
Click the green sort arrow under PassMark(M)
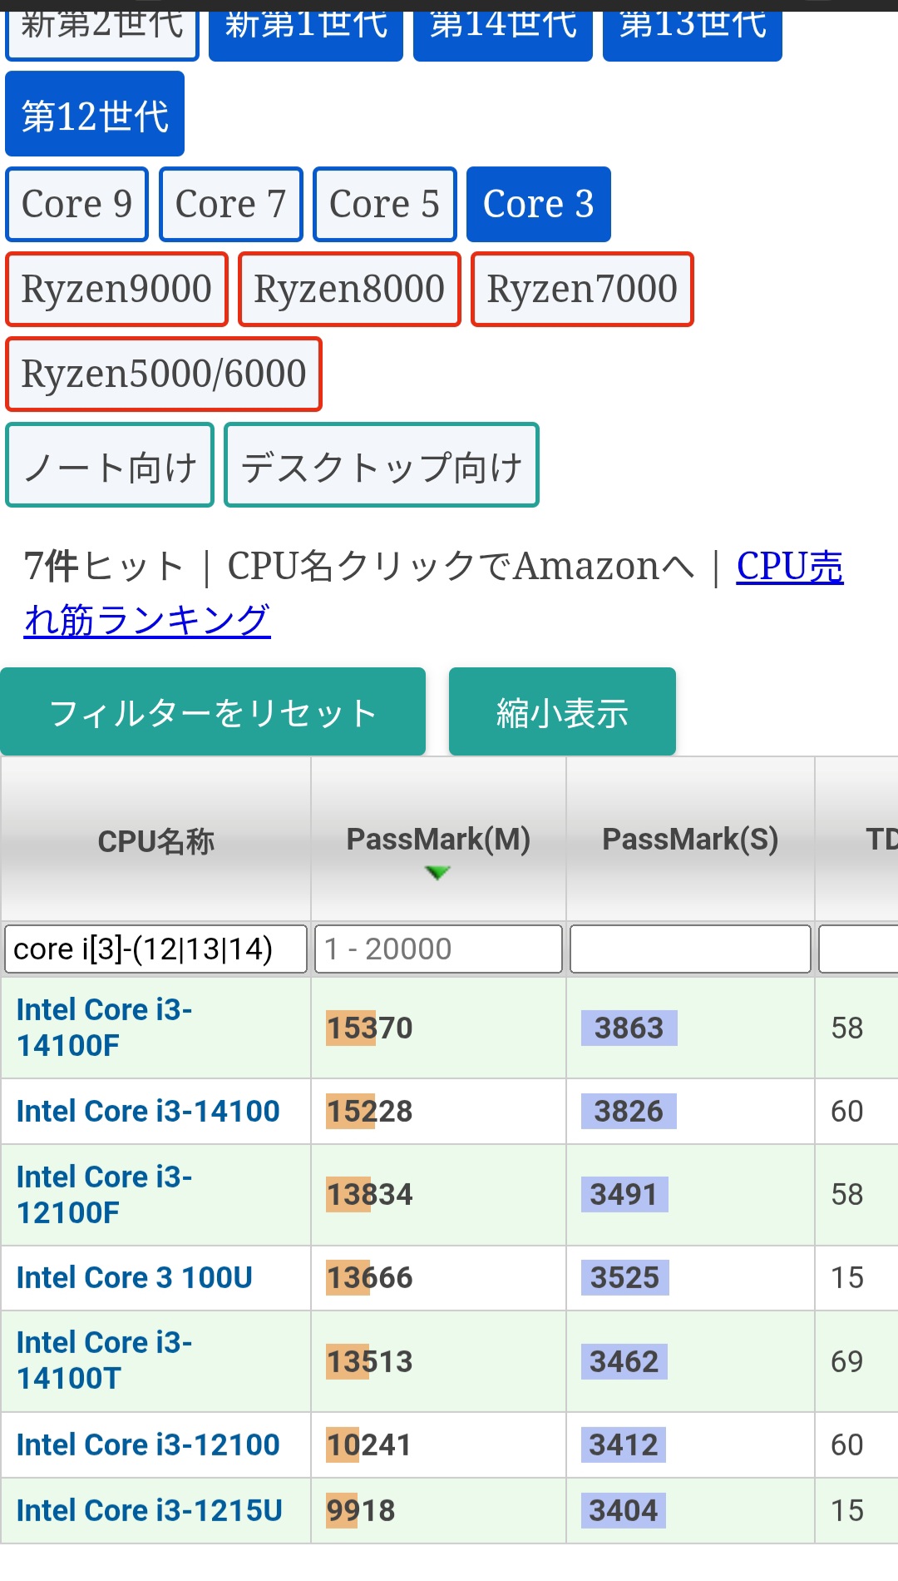437,872
